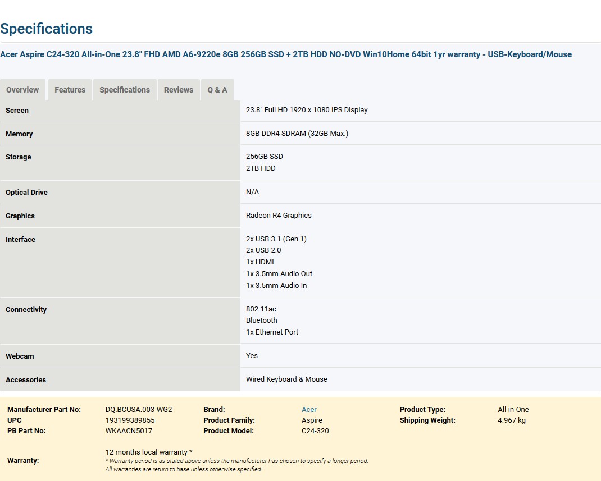Click the Bluetooth connectivity text

pyautogui.click(x=261, y=320)
